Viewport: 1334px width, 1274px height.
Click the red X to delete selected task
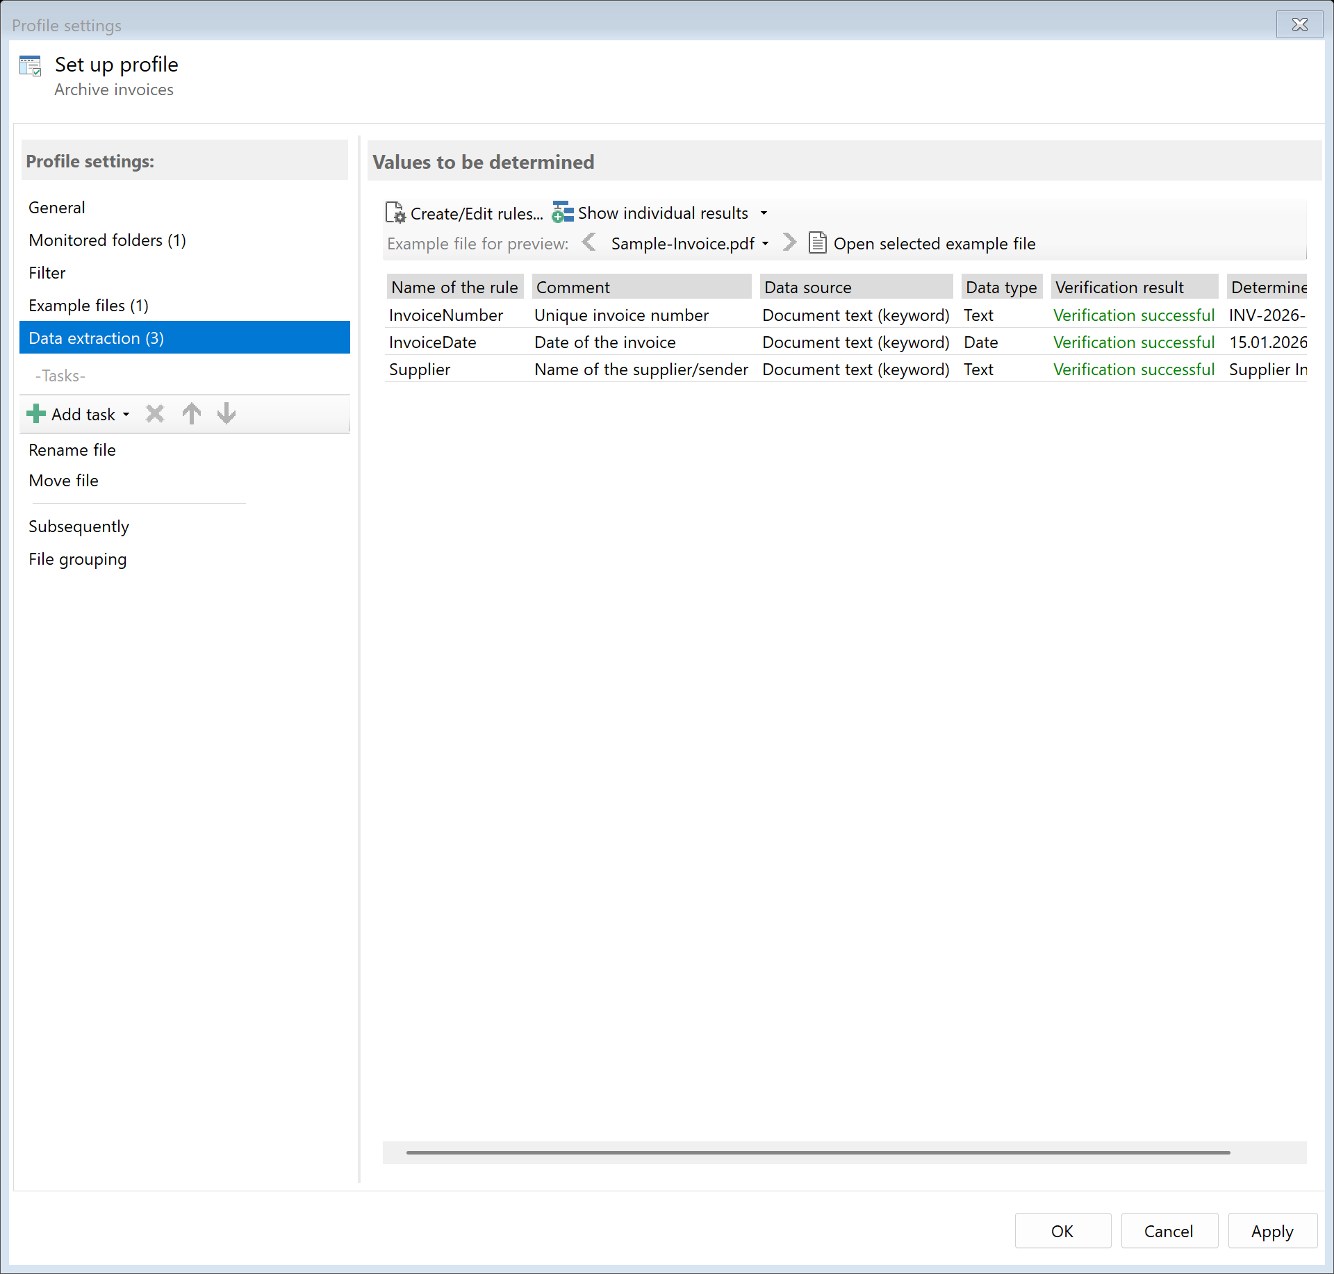click(x=154, y=413)
